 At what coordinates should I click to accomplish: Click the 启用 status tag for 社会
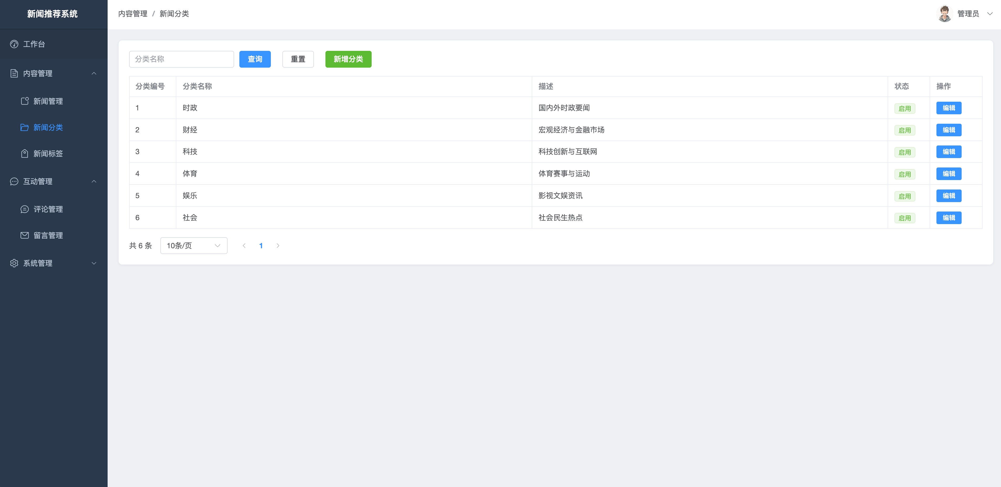click(905, 218)
